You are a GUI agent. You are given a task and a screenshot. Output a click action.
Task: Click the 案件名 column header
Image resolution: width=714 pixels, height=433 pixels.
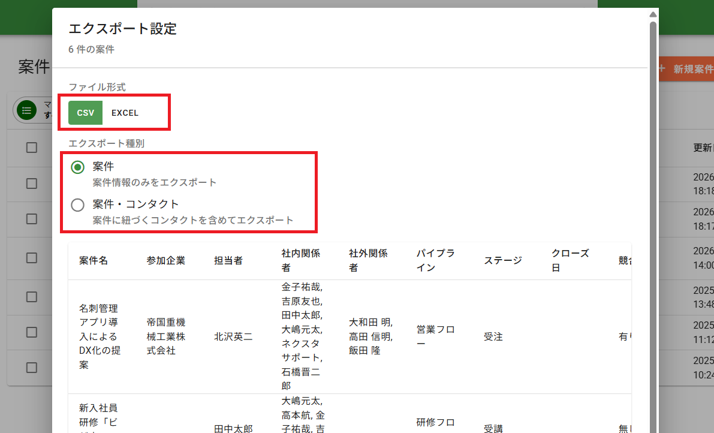[94, 260]
